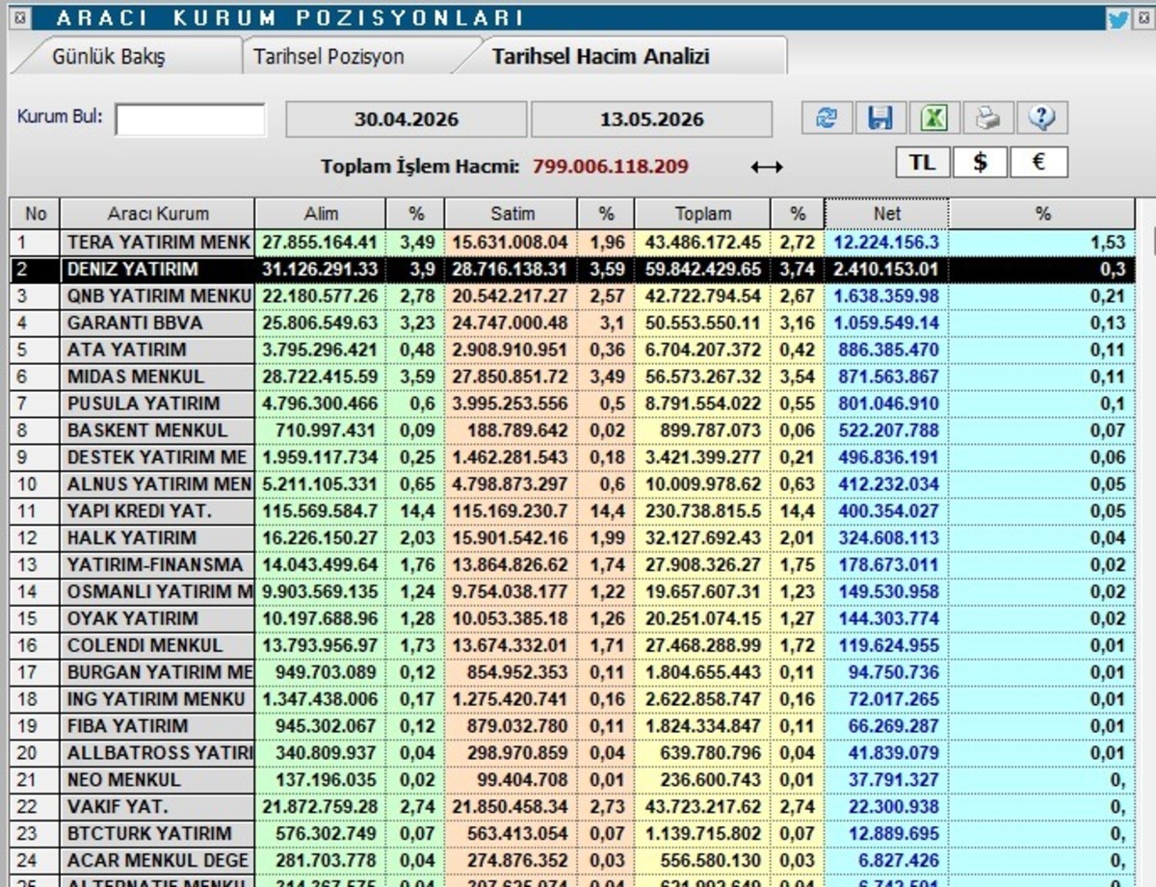
Task: Select the ATA YATIRIM row
Action: (574, 350)
